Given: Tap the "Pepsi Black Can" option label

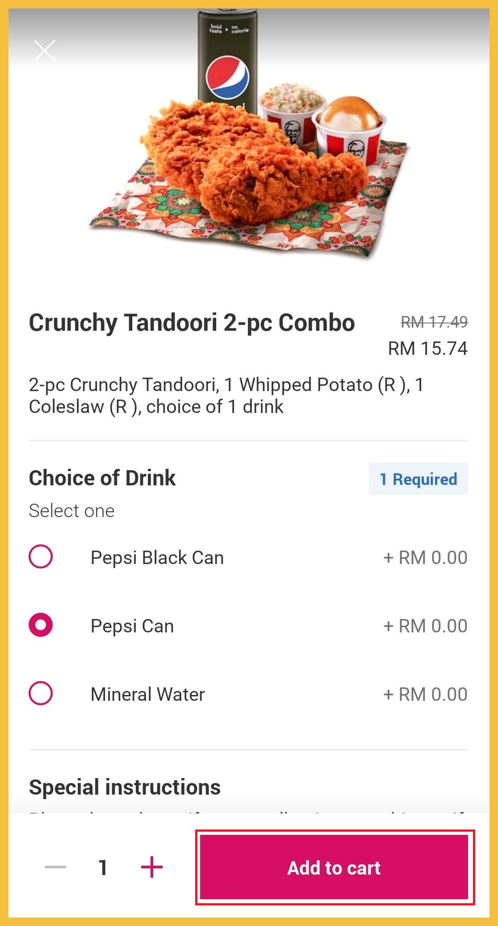Looking at the screenshot, I should 157,558.
